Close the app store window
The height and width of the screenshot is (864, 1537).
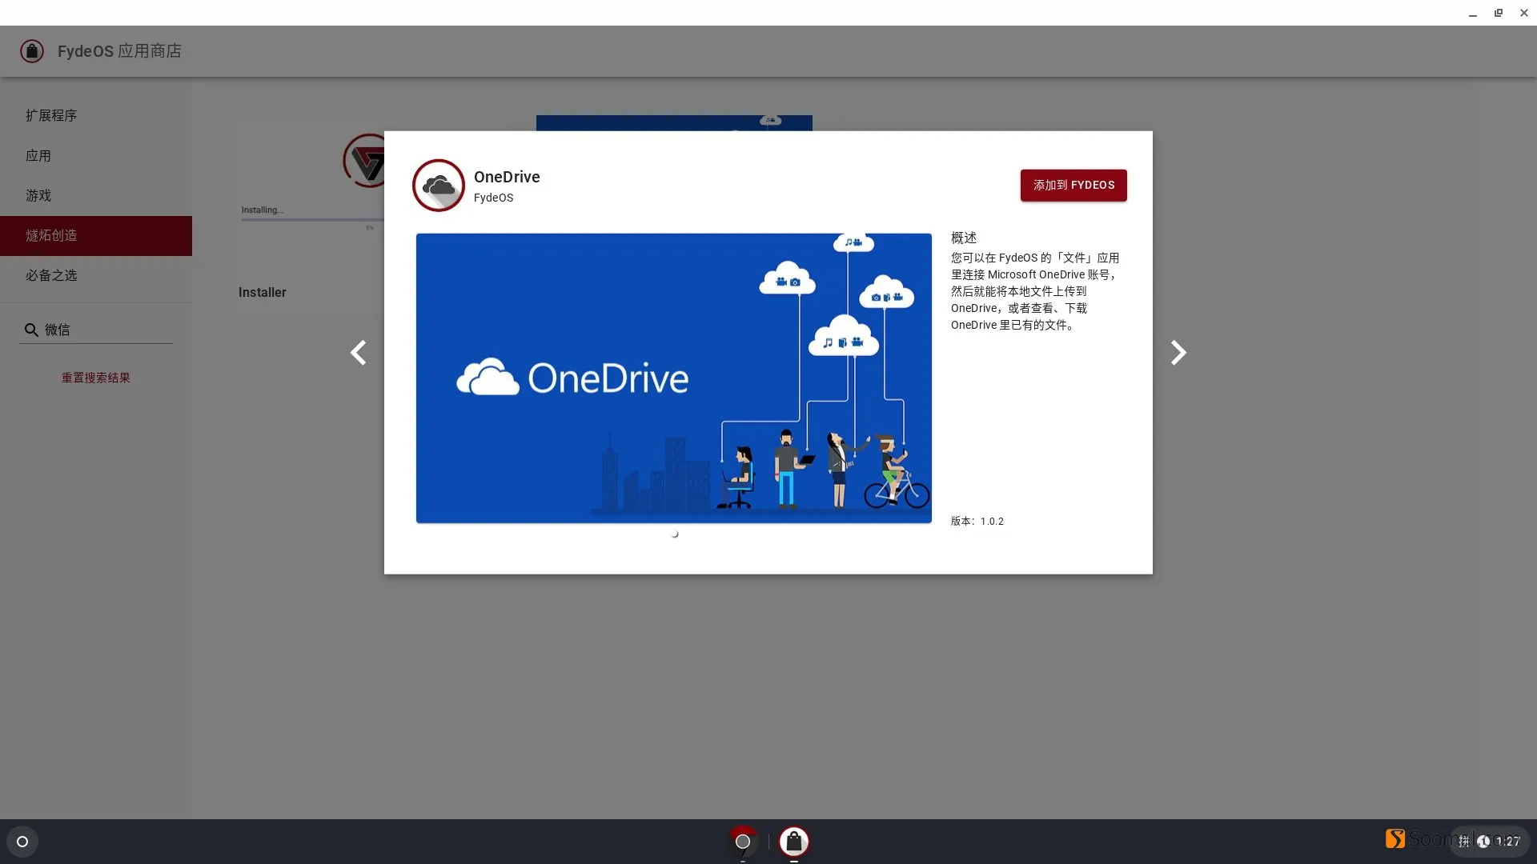point(1524,13)
